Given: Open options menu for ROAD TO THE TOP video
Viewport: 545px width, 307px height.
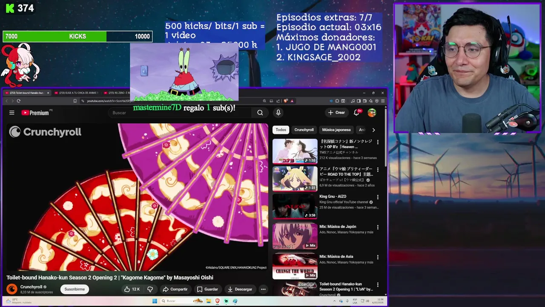Looking at the screenshot, I should [378, 170].
